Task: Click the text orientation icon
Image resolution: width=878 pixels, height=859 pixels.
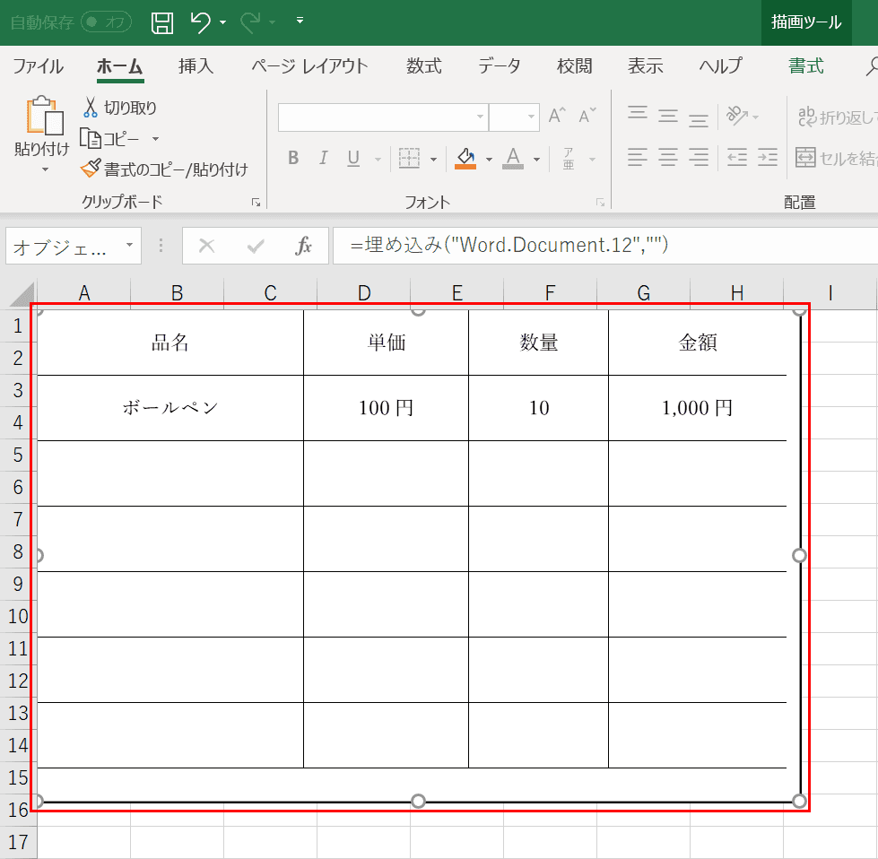Action: pos(737,116)
